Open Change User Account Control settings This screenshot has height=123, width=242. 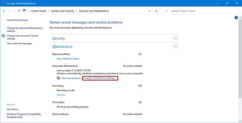click(x=22, y=37)
